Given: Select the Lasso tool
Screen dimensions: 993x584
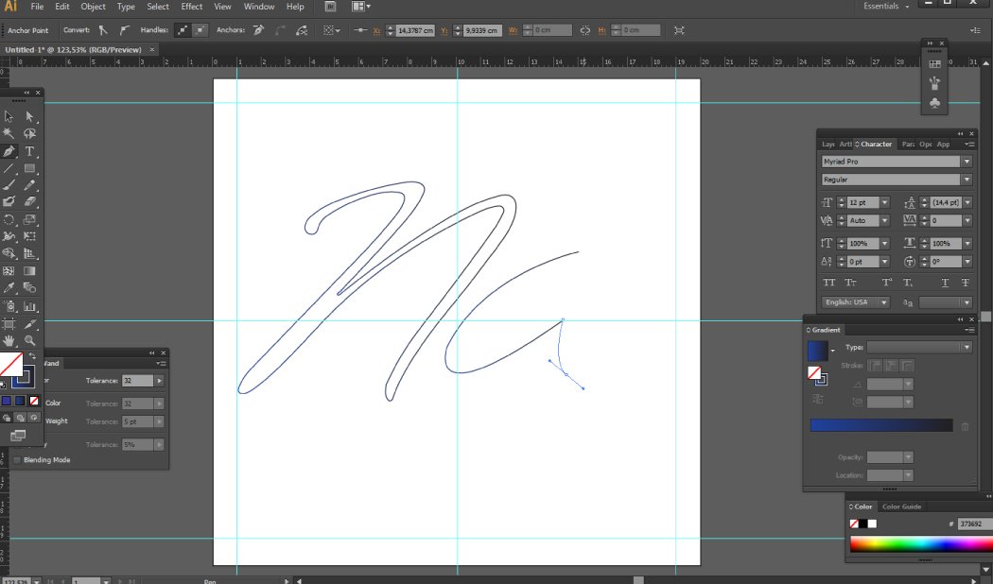Looking at the screenshot, I should click(x=29, y=133).
